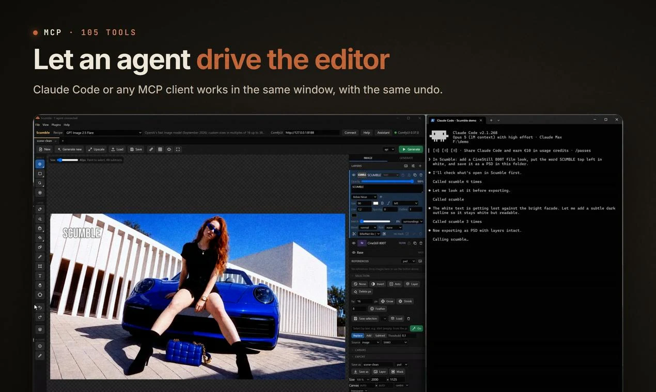656x392 pixels.
Task: Open the Plugins menu
Action: tap(56, 125)
